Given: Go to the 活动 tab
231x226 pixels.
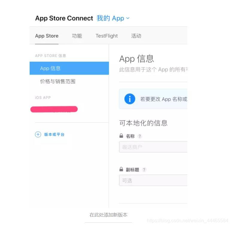Looking at the screenshot, I should pyautogui.click(x=136, y=36).
